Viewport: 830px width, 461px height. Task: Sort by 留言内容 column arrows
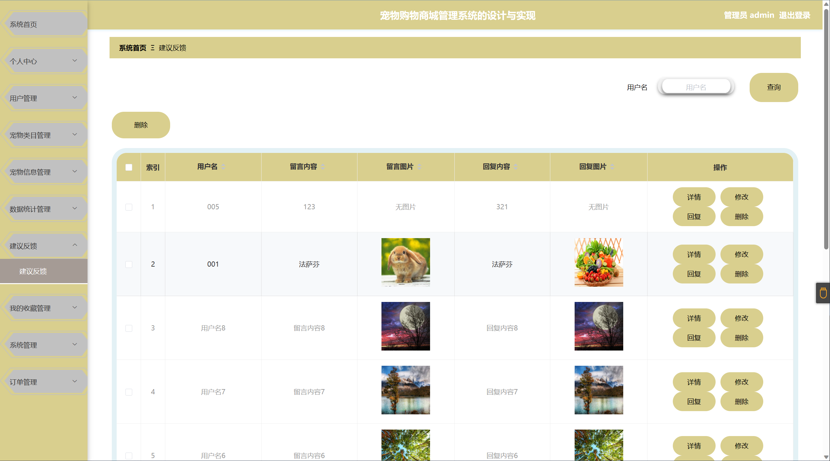[323, 167]
